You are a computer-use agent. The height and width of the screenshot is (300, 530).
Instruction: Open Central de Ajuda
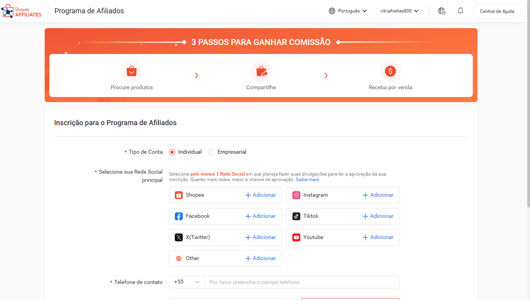497,11
